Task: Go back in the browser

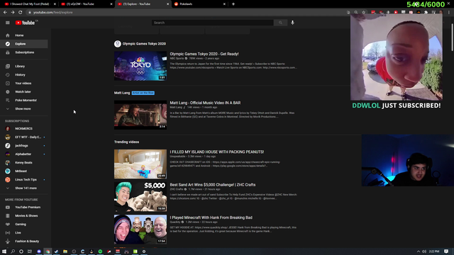Action: click(5, 13)
